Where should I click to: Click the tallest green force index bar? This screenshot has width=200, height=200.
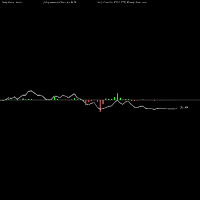click(118, 97)
